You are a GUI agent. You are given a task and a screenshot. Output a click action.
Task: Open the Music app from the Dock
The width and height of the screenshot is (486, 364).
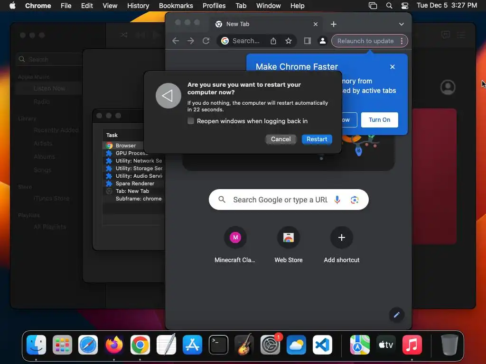tap(412, 345)
